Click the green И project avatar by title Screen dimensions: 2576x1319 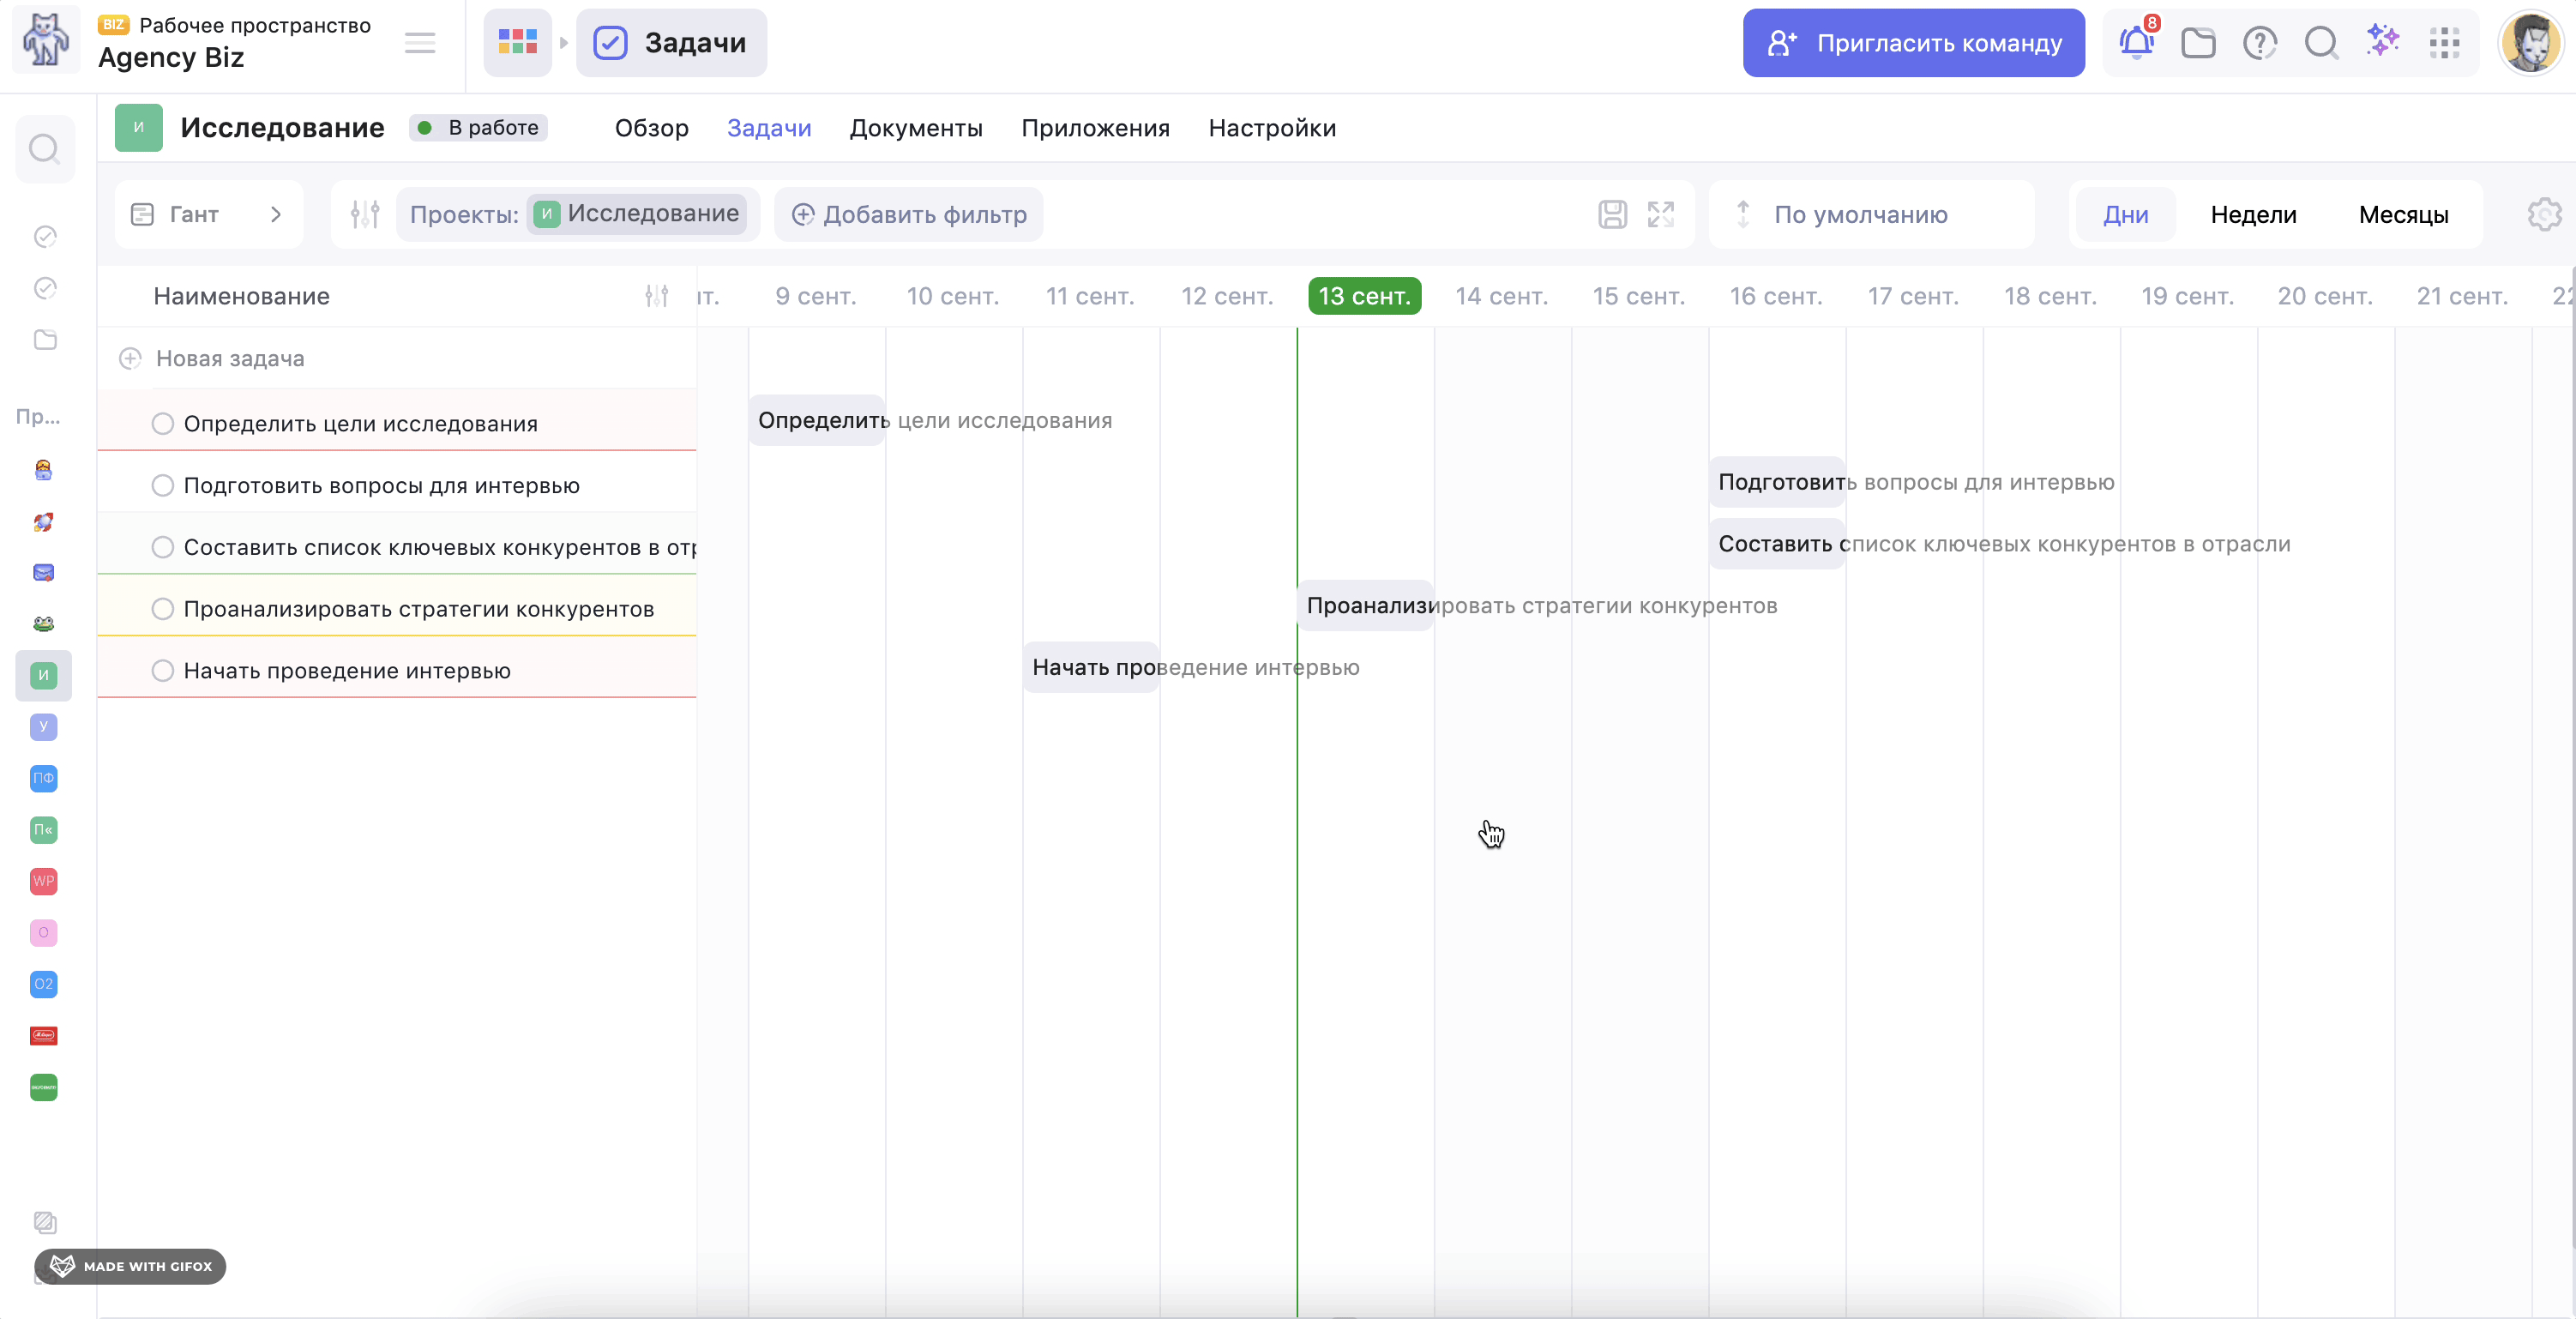coord(139,128)
